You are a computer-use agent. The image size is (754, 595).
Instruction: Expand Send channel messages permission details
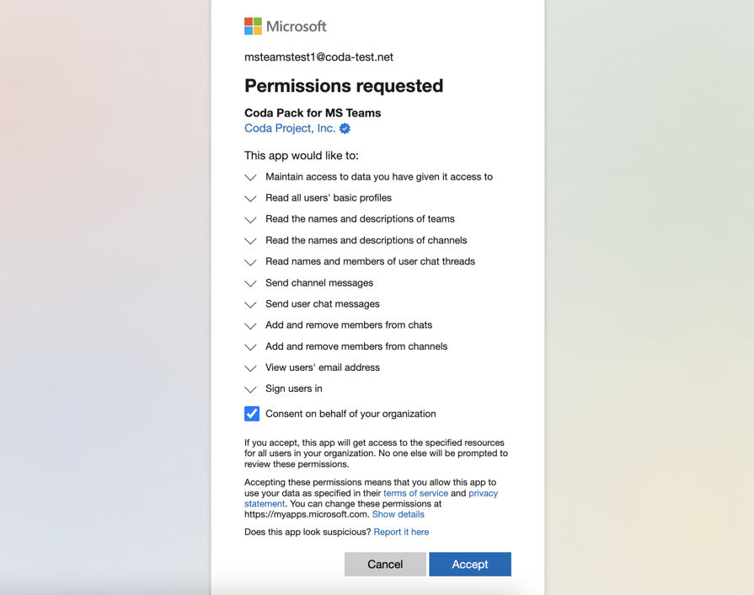click(250, 283)
